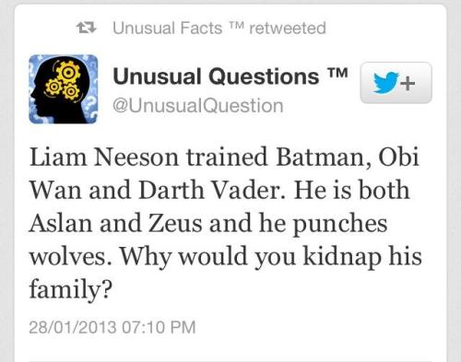Select the word retweeted in header
Viewport: 461px width, 362px height.
(288, 29)
